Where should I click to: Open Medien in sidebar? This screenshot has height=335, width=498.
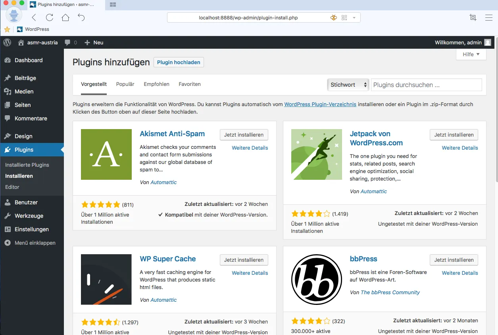click(32, 91)
